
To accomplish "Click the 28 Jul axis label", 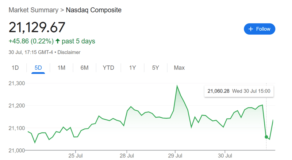I will tap(126, 156).
